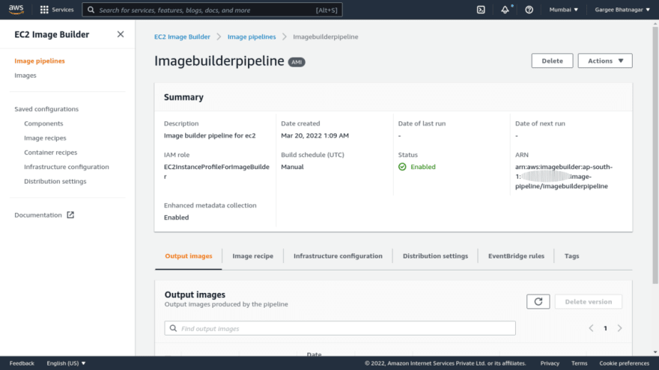
Task: Switch to the Output images tab
Action: pyautogui.click(x=188, y=256)
